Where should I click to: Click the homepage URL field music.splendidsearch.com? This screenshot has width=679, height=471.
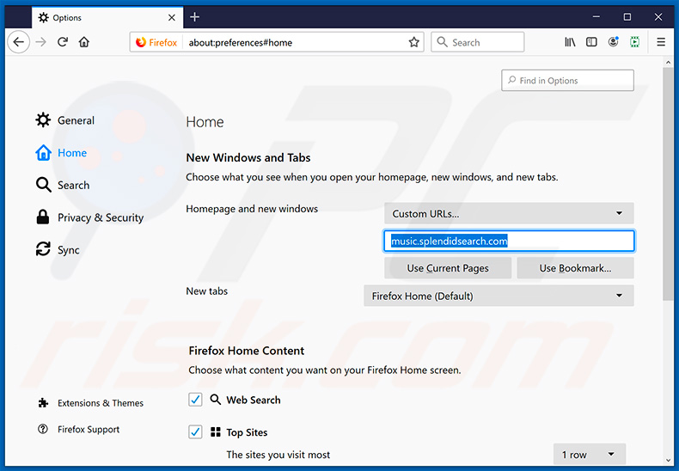click(509, 241)
